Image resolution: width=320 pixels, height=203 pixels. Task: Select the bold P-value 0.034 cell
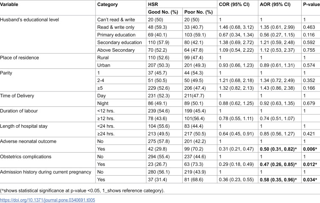[310, 179]
